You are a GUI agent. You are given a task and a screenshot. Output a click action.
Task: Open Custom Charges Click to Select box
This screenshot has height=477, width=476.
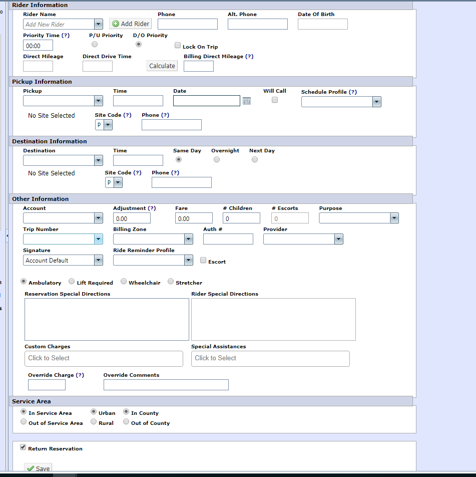coord(104,359)
